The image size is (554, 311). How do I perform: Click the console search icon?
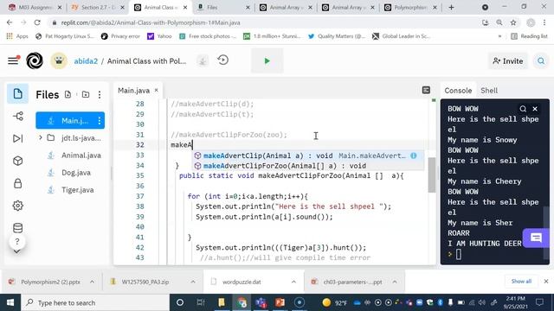[523, 109]
